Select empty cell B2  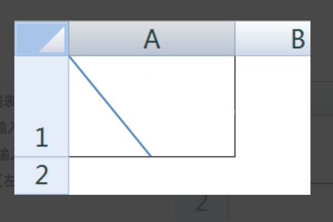(273, 176)
